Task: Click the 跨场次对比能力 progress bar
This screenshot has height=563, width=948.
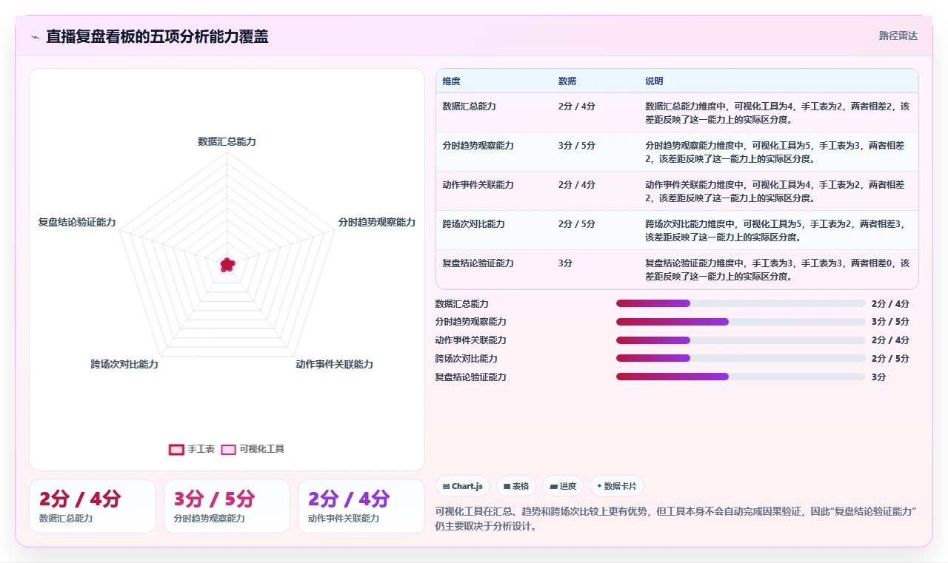Action: coord(741,358)
